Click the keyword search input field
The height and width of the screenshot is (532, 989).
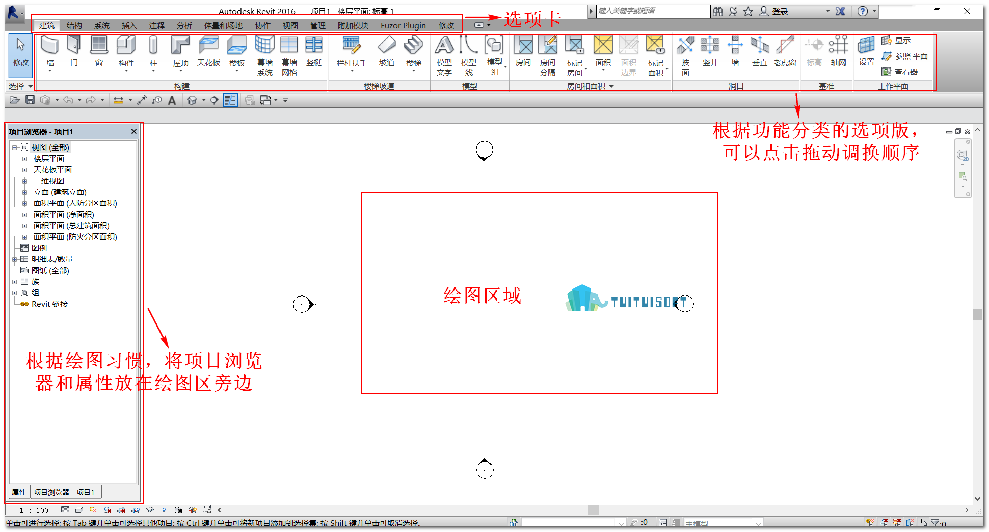(x=653, y=11)
